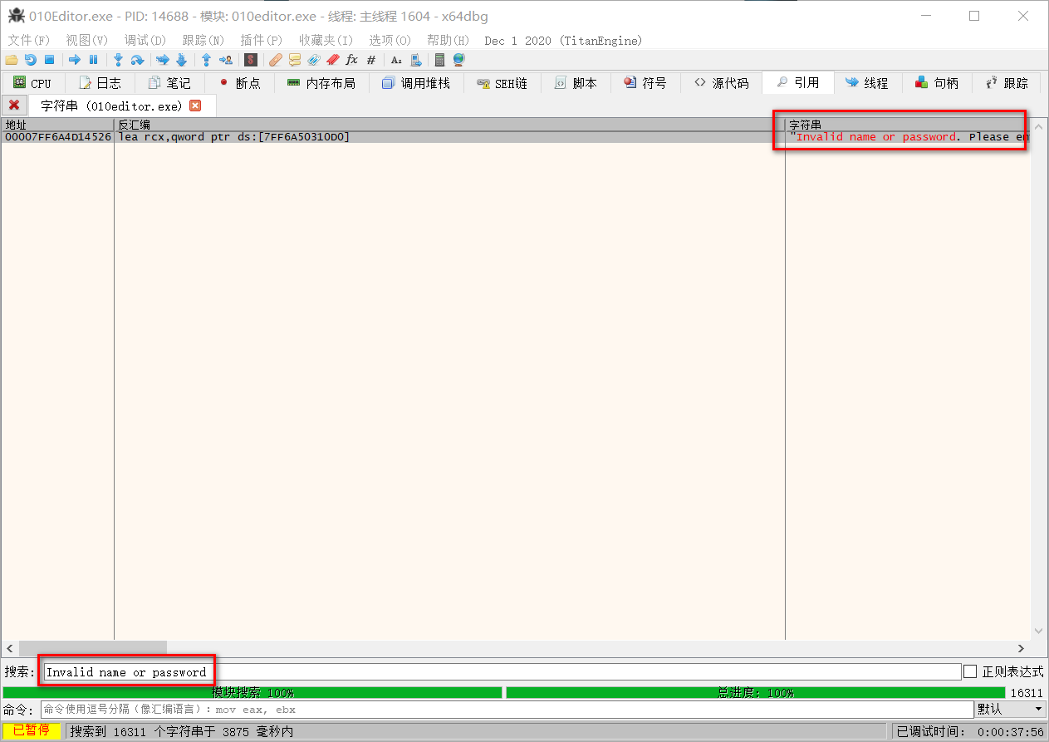Click the Trace Over icon
This screenshot has width=1049, height=742.
pyautogui.click(x=181, y=60)
